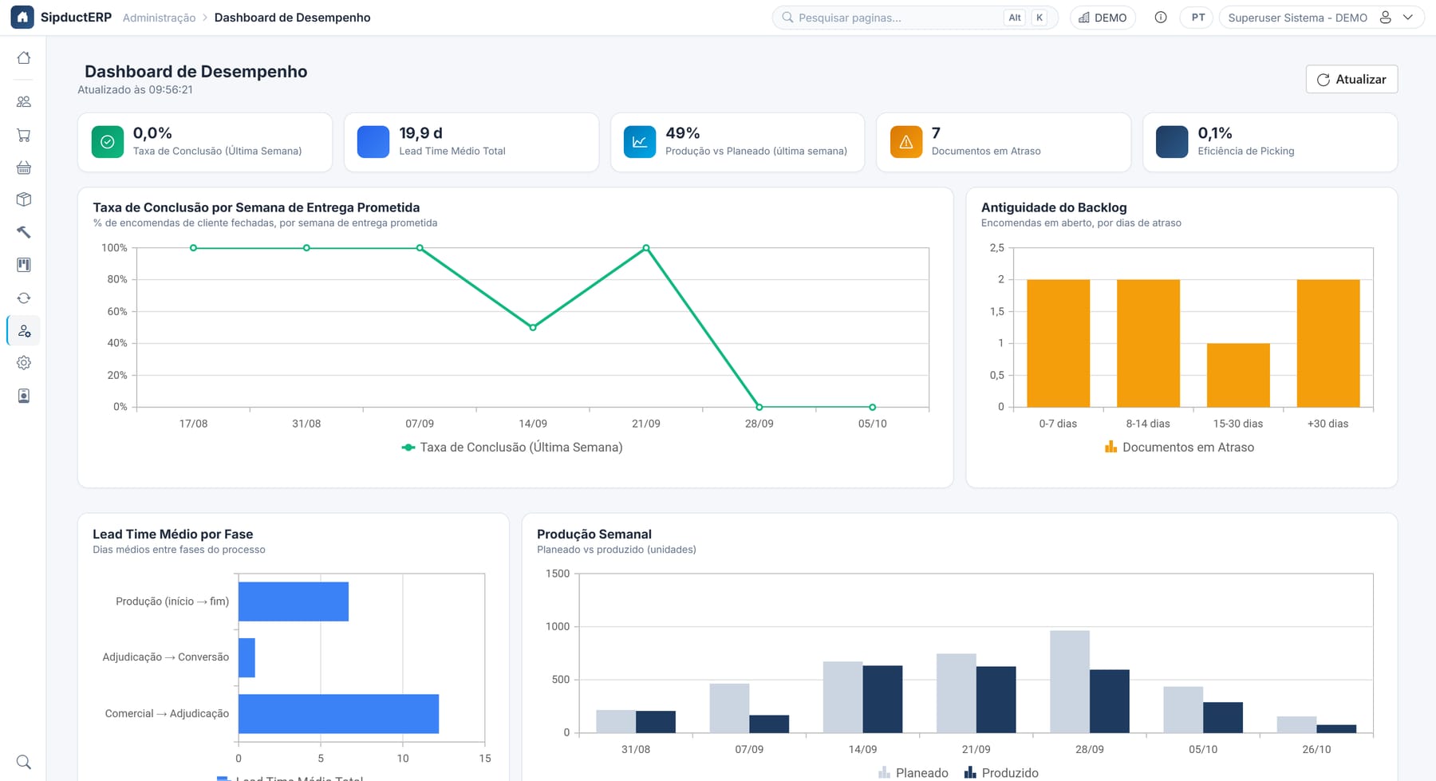Viewport: 1436px width, 781px height.
Task: Focus the Pesquisar paginas search field
Action: pyautogui.click(x=915, y=18)
